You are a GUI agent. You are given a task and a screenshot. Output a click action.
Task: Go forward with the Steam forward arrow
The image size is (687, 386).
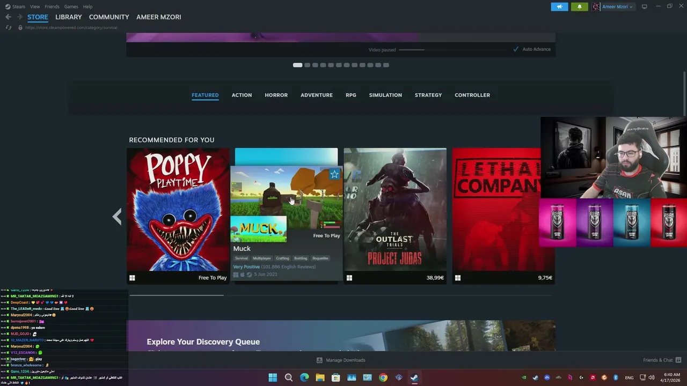point(19,17)
